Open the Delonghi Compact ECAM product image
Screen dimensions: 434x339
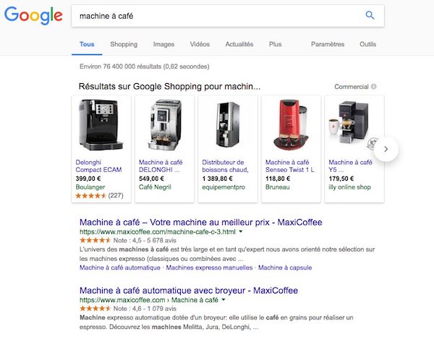[x=101, y=125]
